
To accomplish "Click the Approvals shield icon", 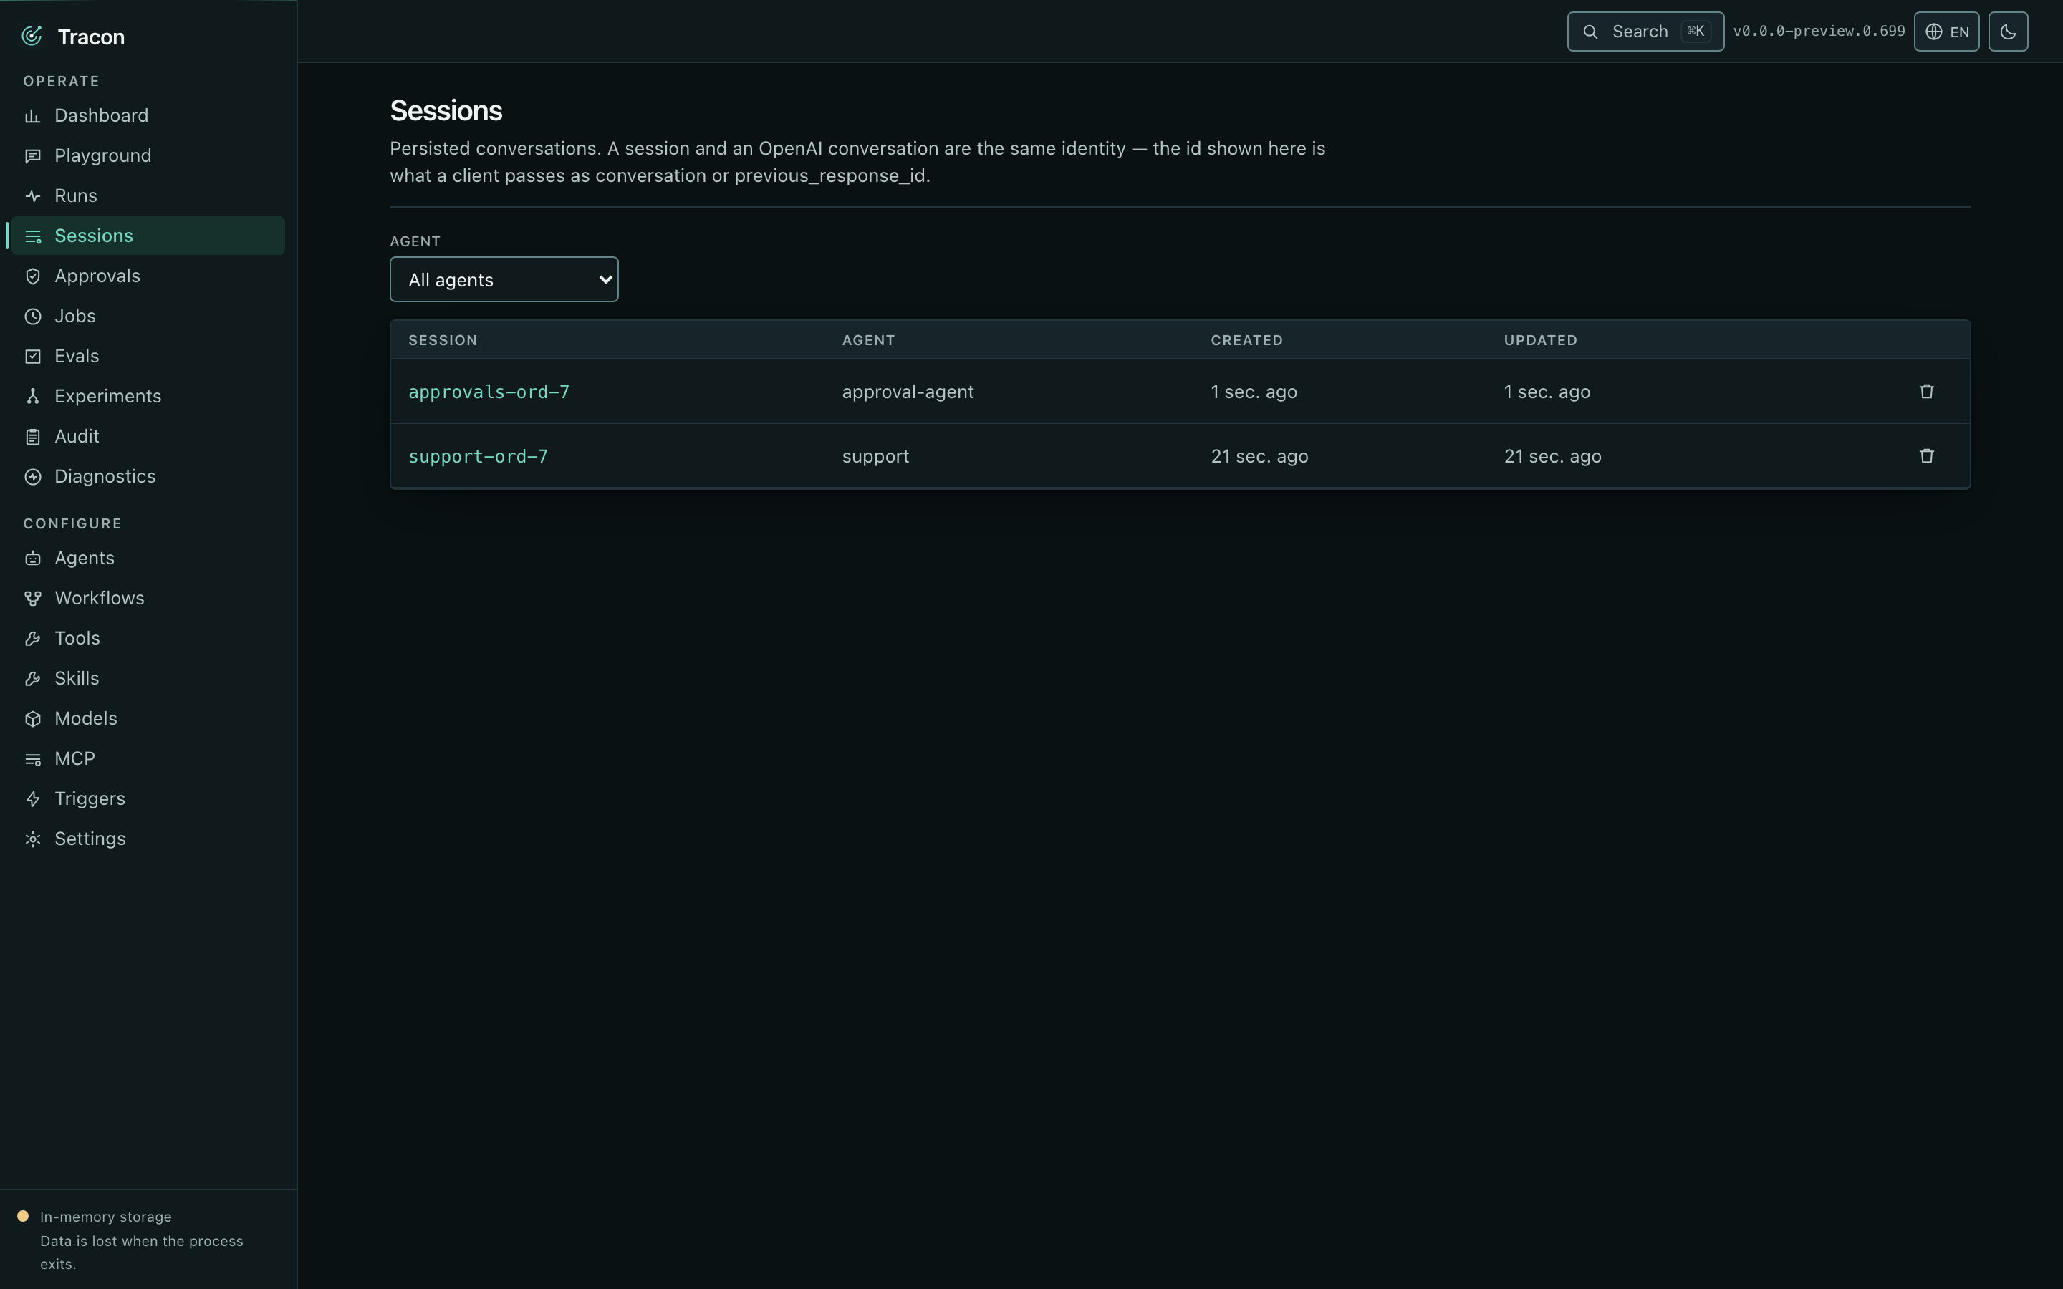I will click(32, 276).
